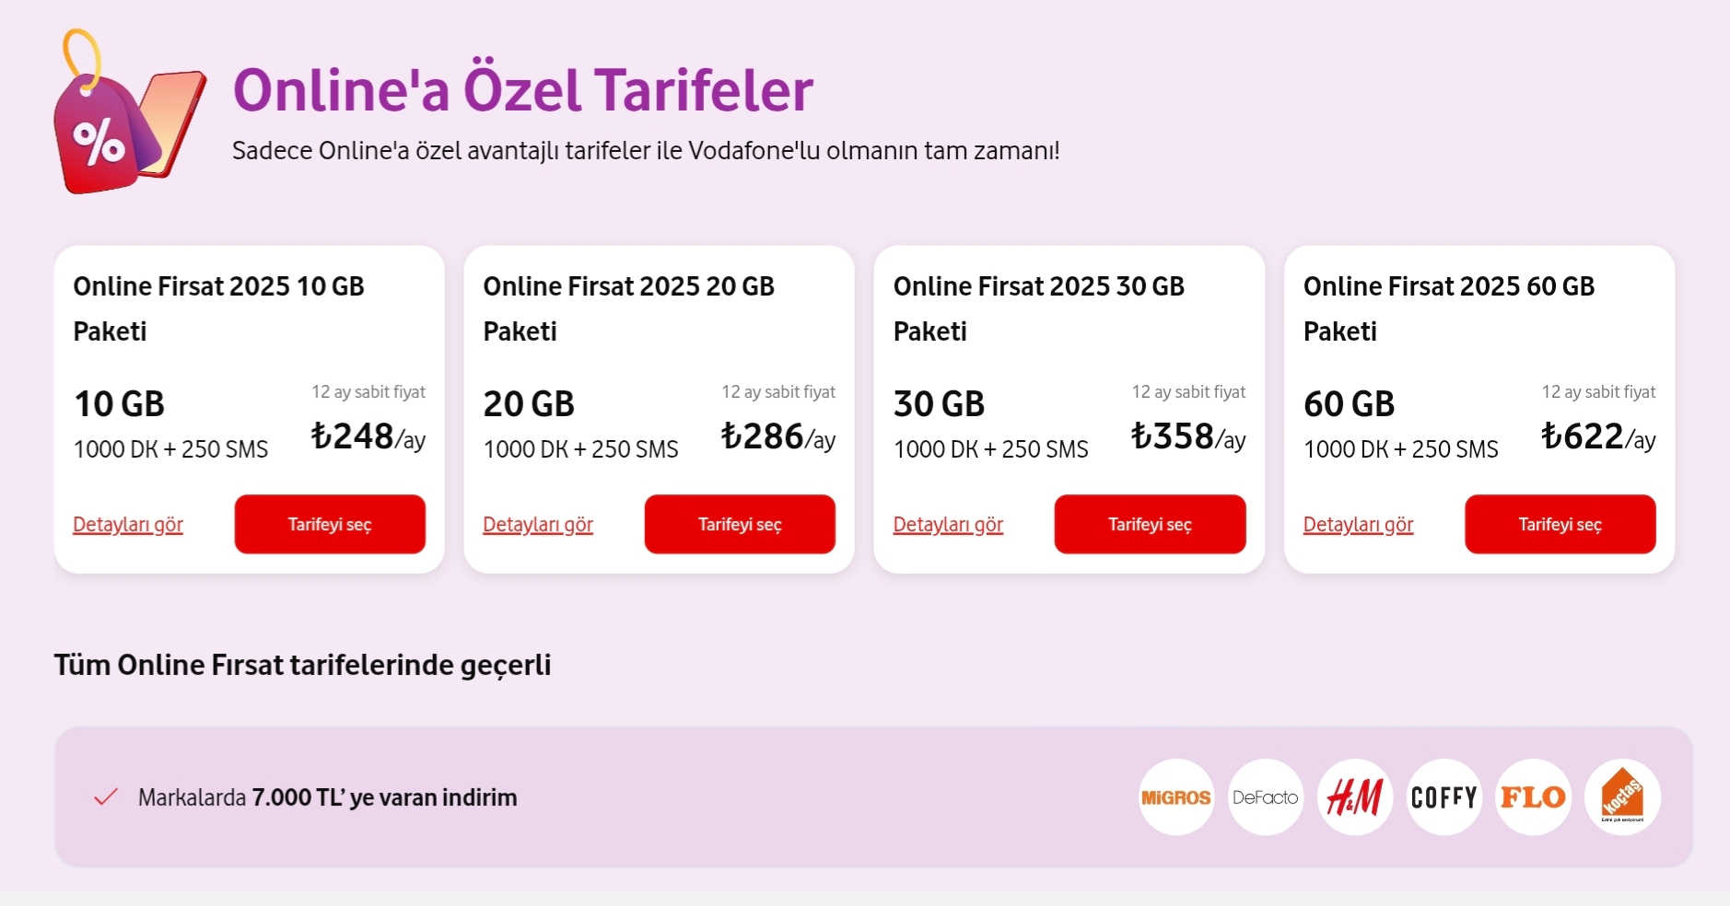Viewport: 1730px width, 906px height.
Task: Open Detayları gör for 10 GB package
Action: (128, 525)
